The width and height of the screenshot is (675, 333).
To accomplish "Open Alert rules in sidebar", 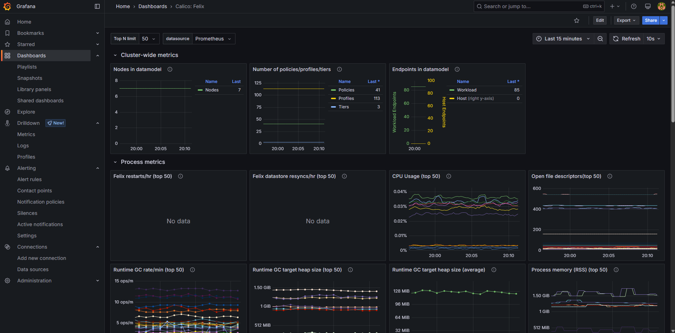I will (29, 179).
